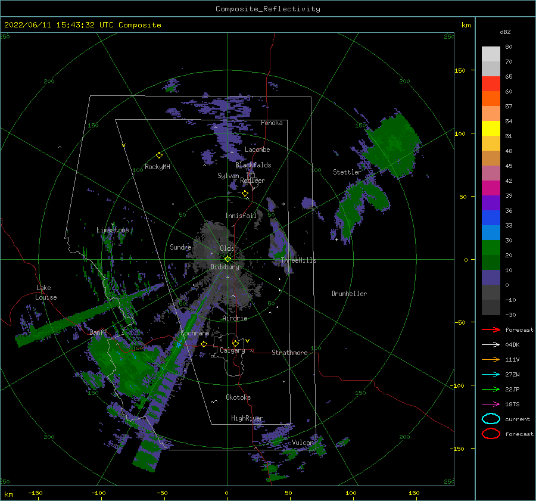The width and height of the screenshot is (536, 501).
Task: Click the Lacombe label
Action: point(257,150)
